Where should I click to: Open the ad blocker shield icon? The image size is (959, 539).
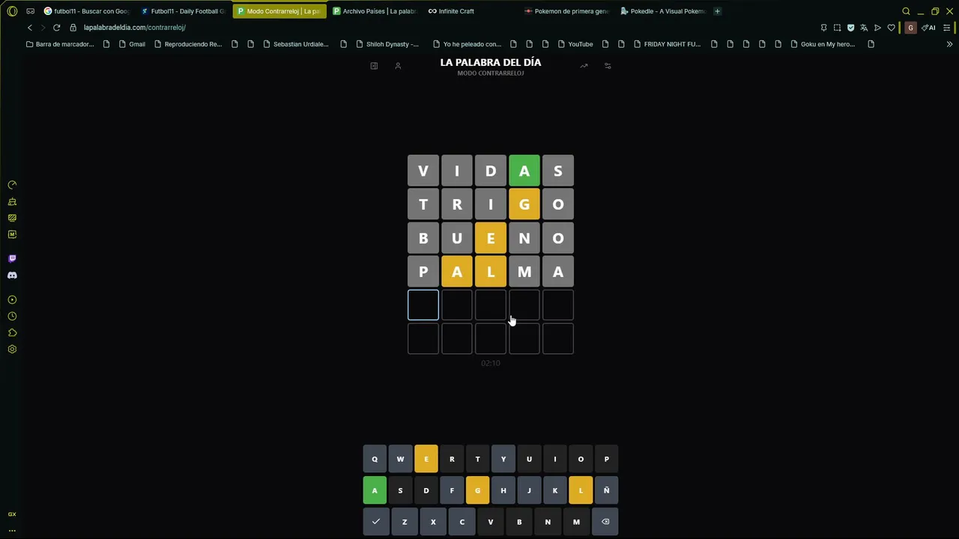850,28
